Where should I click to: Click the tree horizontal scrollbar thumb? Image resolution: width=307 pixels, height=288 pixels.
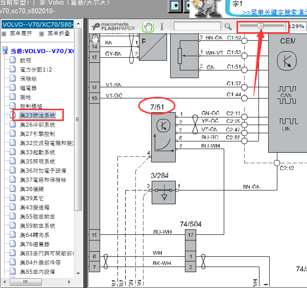click(26, 282)
